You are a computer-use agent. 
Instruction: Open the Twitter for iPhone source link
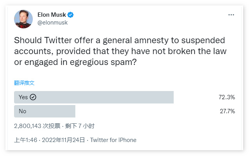point(113,140)
